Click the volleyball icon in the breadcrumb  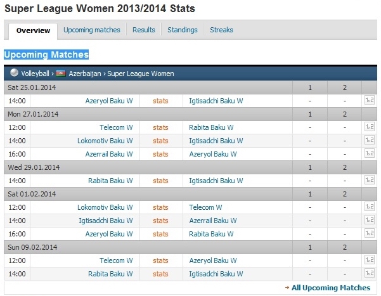tap(11, 74)
